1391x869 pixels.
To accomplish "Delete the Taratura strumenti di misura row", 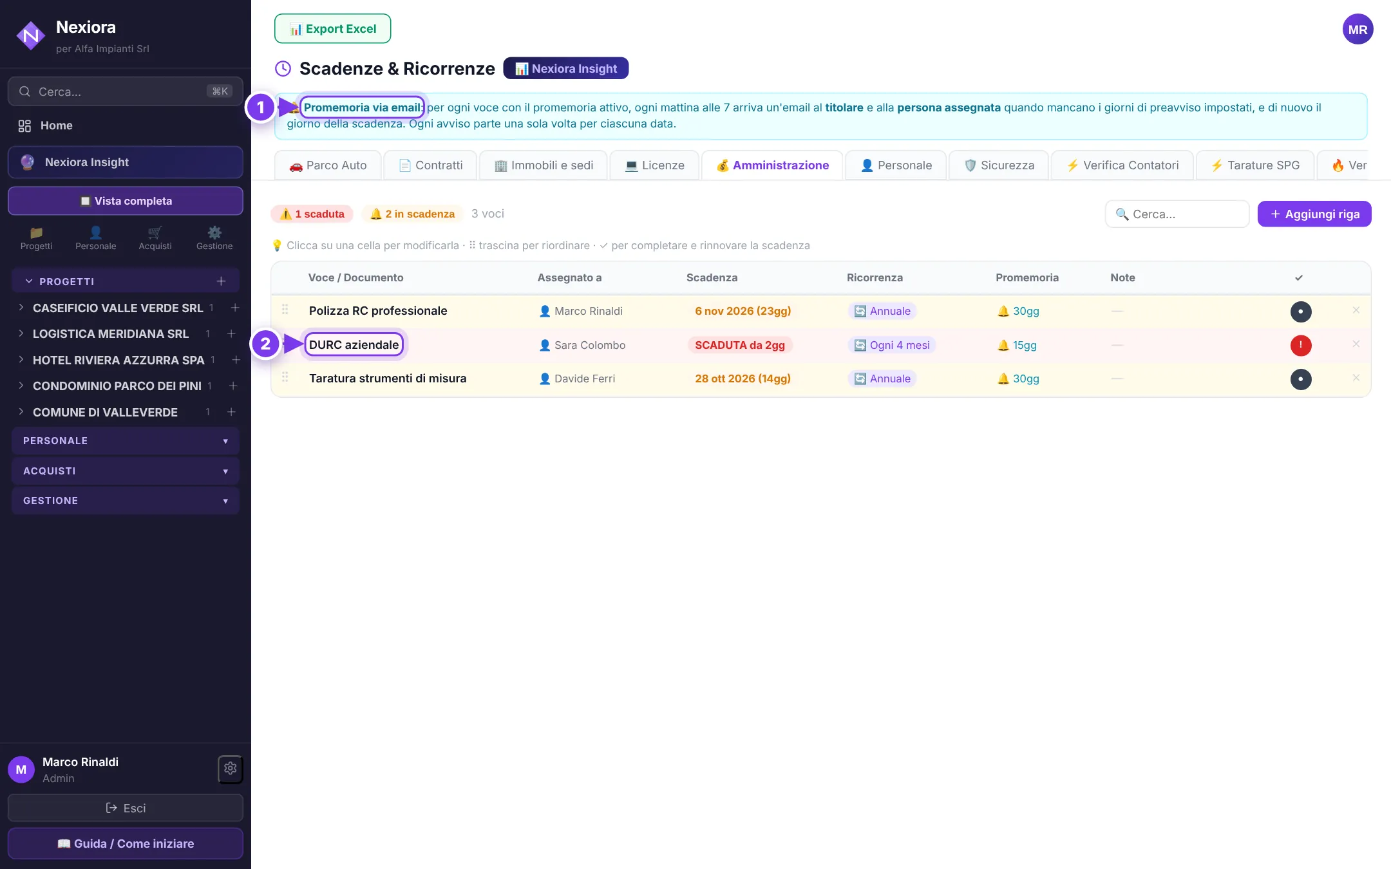I will [1356, 378].
